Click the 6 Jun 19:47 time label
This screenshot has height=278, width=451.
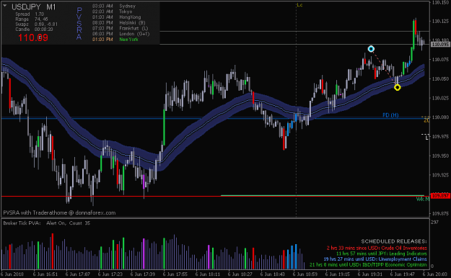click(403, 274)
